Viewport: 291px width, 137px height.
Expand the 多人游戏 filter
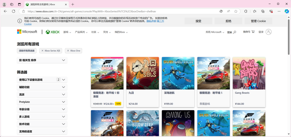point(42,117)
